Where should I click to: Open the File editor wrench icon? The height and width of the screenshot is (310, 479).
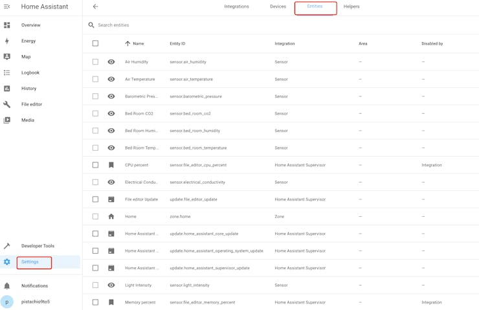[7, 104]
